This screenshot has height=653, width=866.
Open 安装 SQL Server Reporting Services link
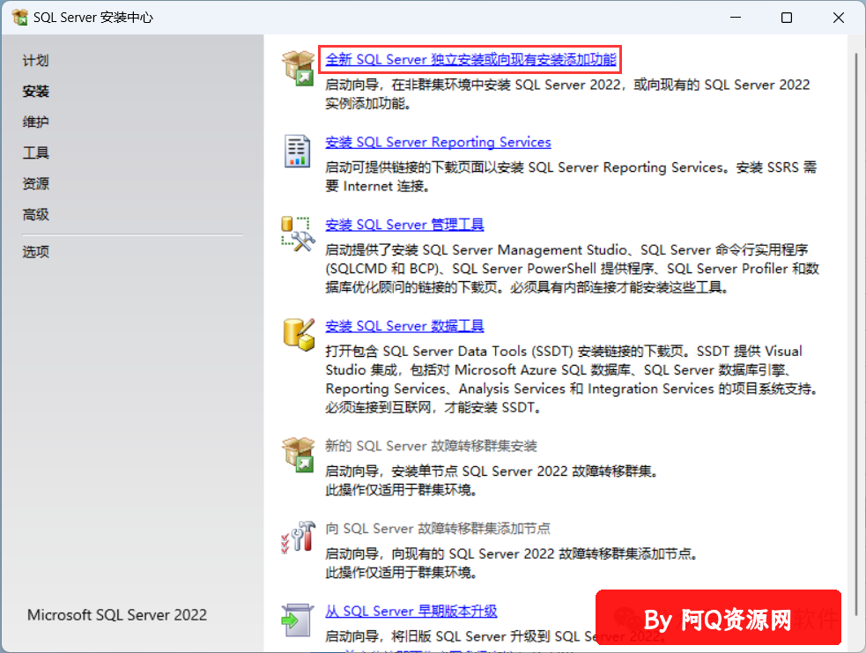[438, 142]
